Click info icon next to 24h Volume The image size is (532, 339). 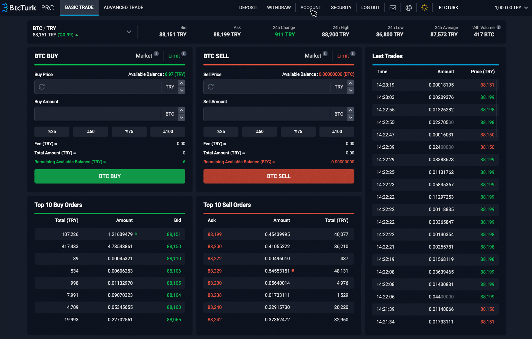(x=499, y=27)
